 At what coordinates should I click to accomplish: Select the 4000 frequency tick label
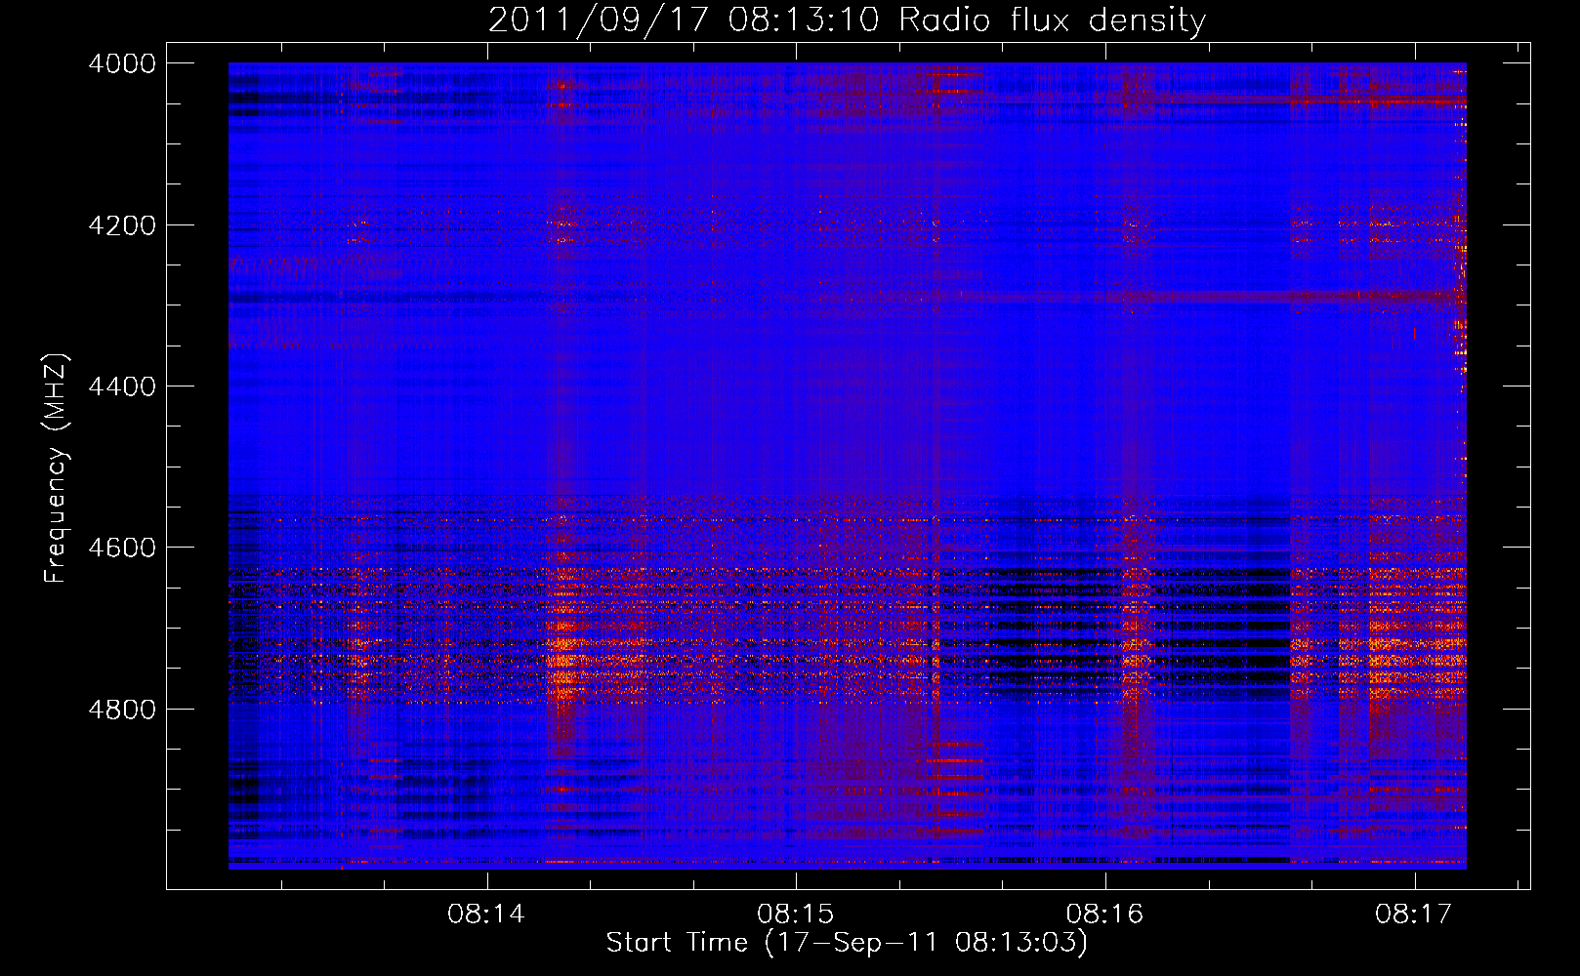[122, 63]
